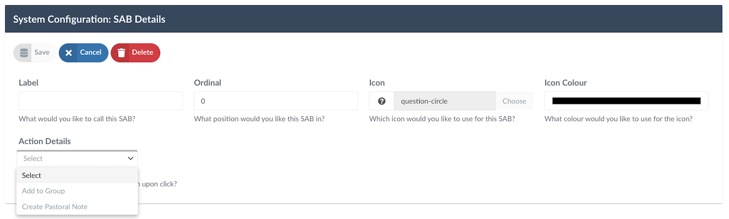
Task: Click the question-circle icon preview
Action: pyautogui.click(x=382, y=101)
